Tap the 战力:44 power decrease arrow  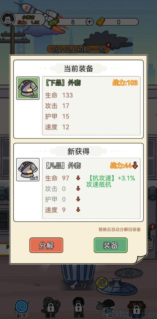pos(135,166)
